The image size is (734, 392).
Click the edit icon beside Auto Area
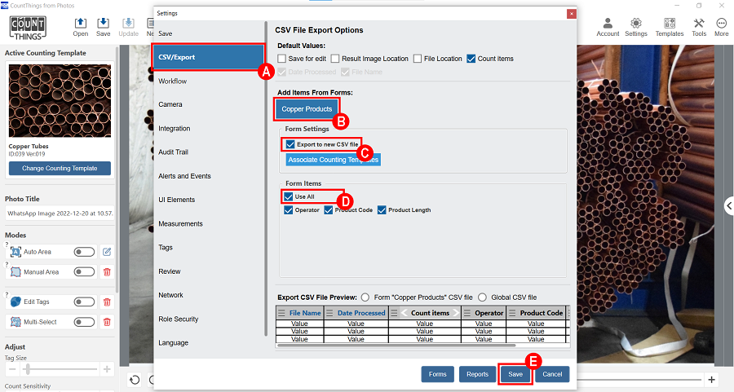click(x=107, y=252)
